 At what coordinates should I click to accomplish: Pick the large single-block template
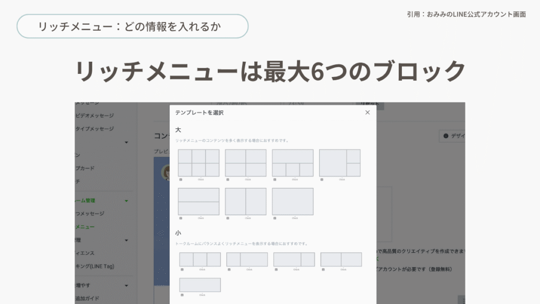[293, 202]
